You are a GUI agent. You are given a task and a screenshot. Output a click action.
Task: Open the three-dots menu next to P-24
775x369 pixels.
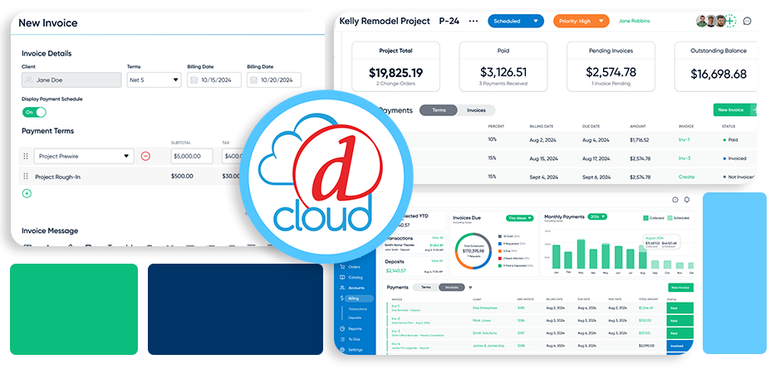(x=473, y=22)
